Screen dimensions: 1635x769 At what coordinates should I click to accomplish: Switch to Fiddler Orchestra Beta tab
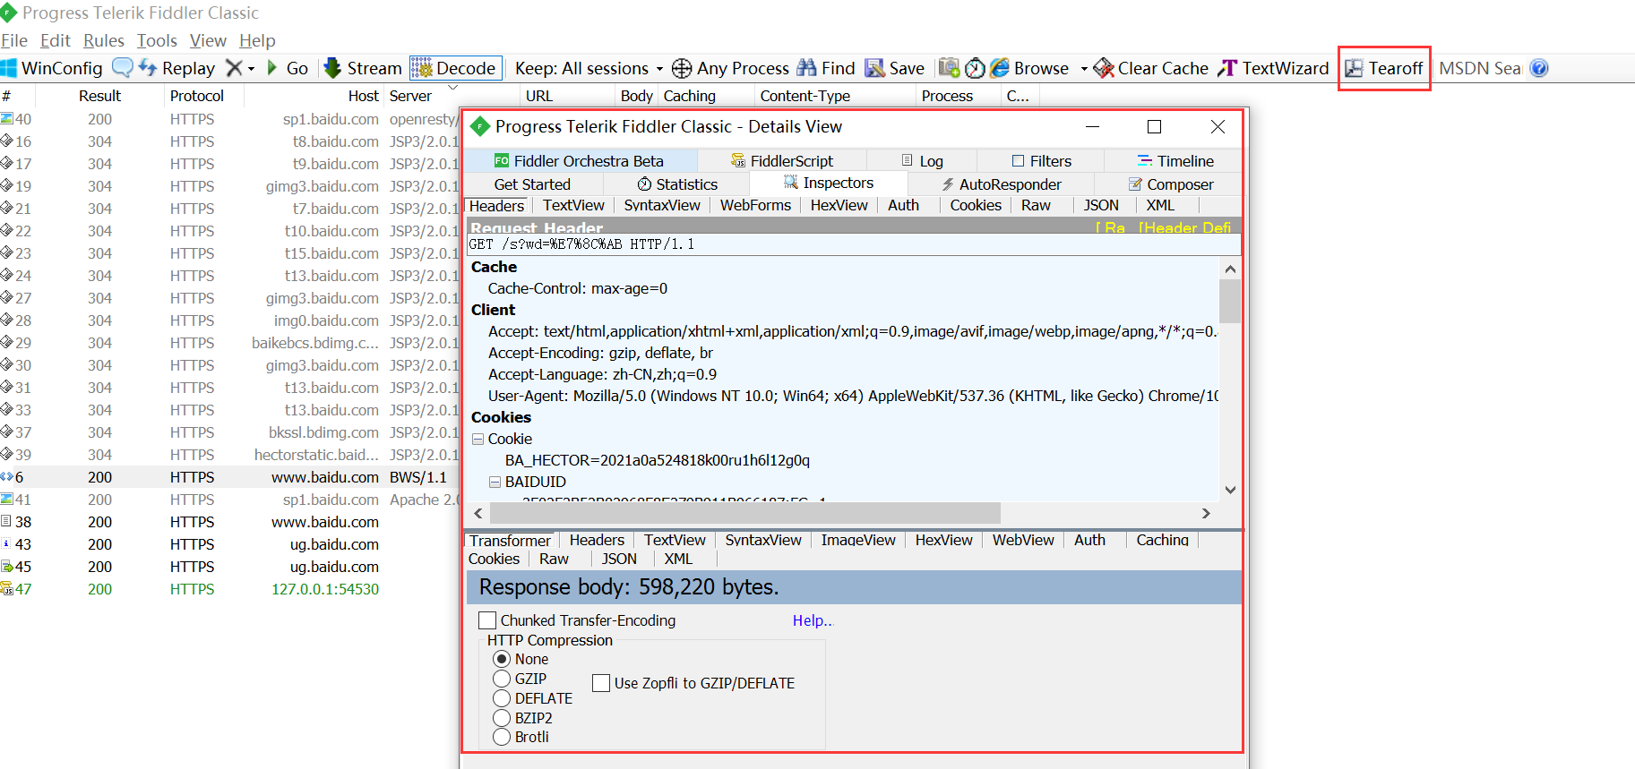click(x=581, y=161)
